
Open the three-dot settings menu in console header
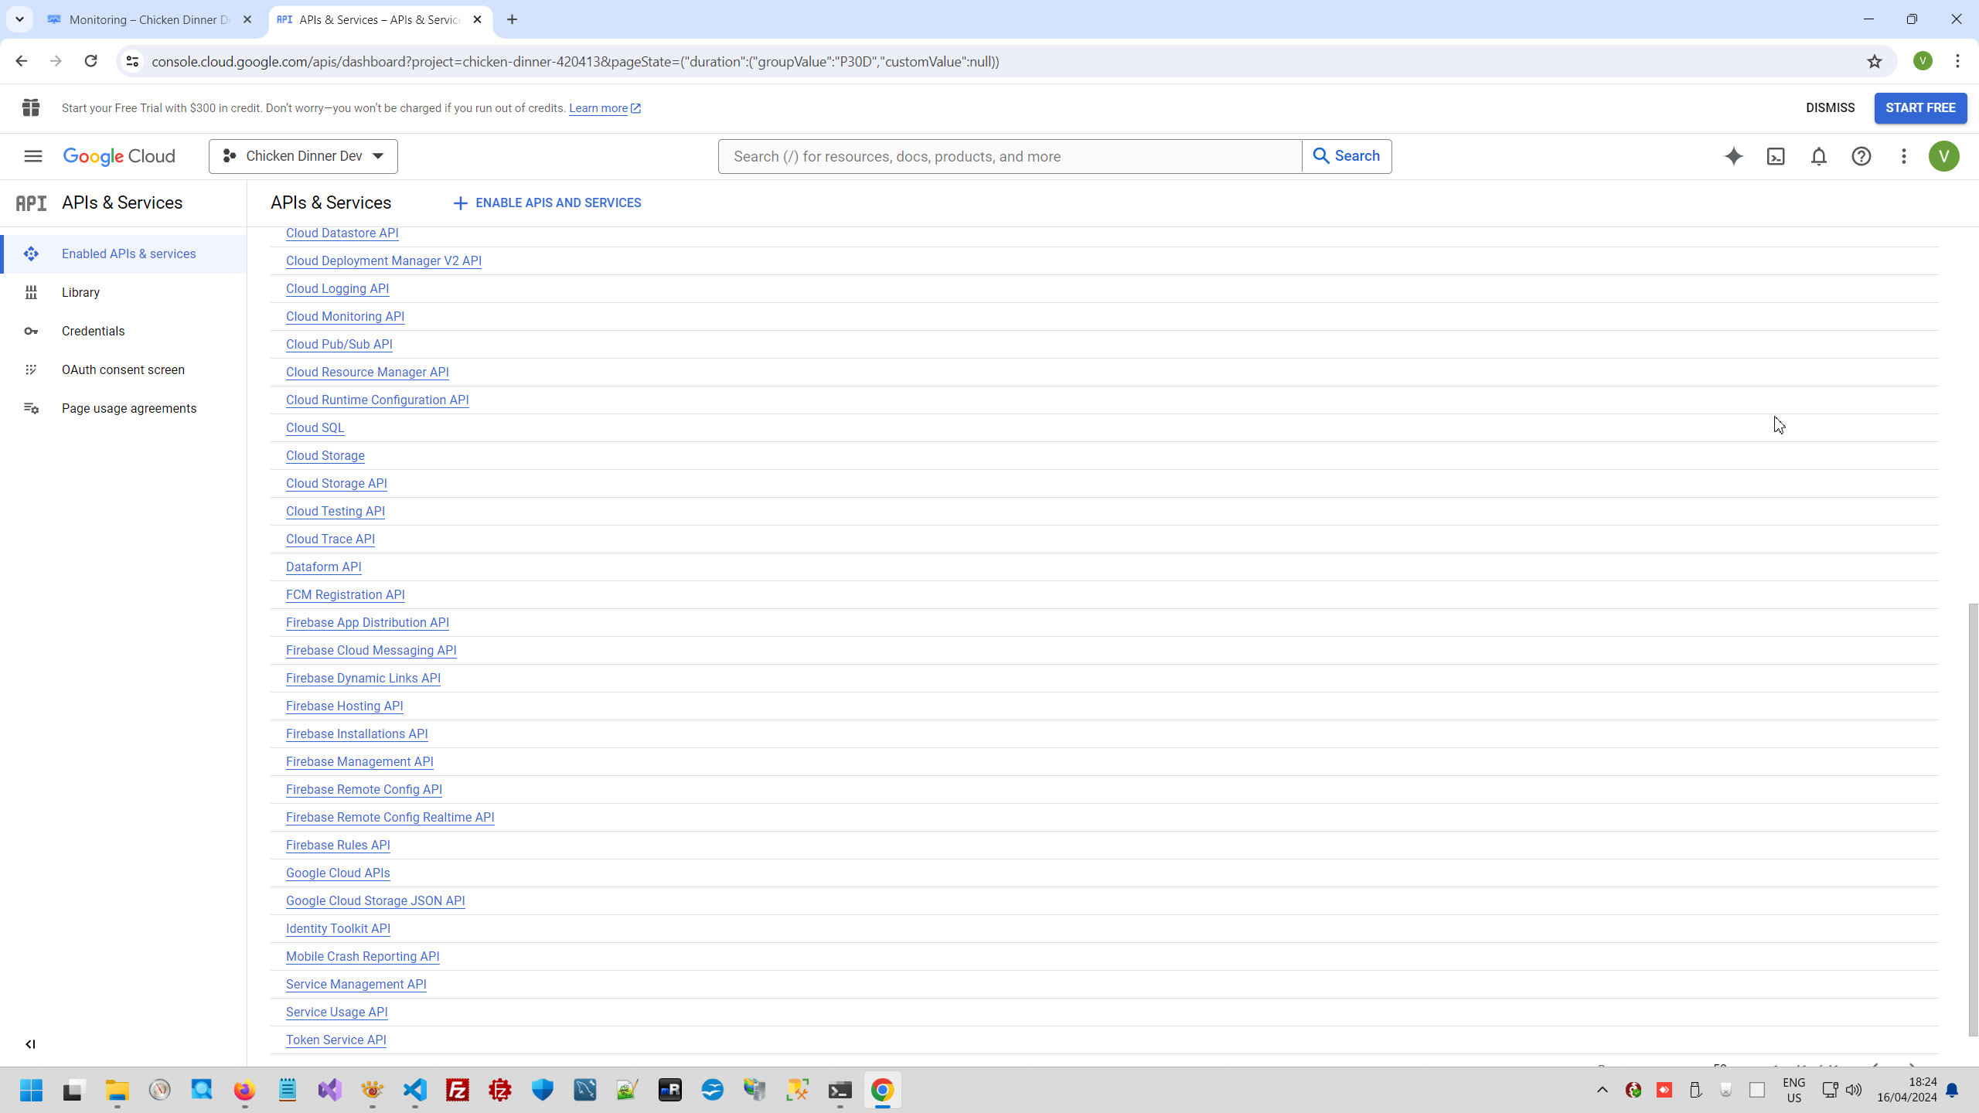[1903, 156]
